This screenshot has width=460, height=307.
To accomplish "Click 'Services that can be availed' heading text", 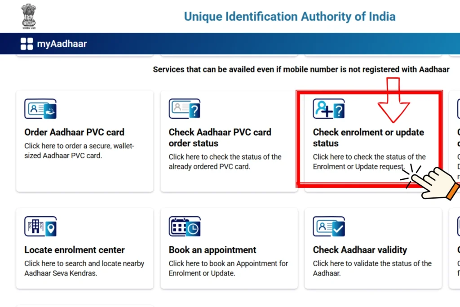I will [x=301, y=70].
